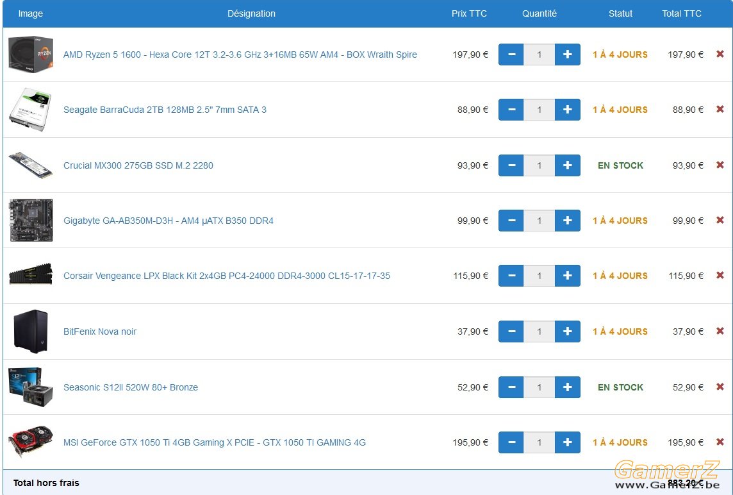The width and height of the screenshot is (733, 495).
Task: Add one more Corsair Vengeance LPX kit
Action: point(568,276)
